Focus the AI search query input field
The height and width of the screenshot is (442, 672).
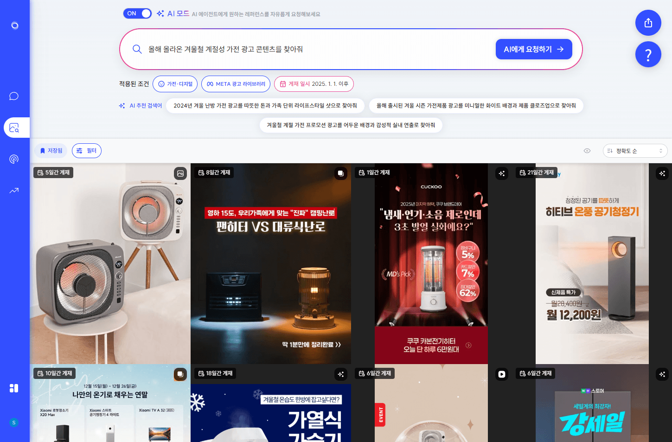tap(318, 49)
